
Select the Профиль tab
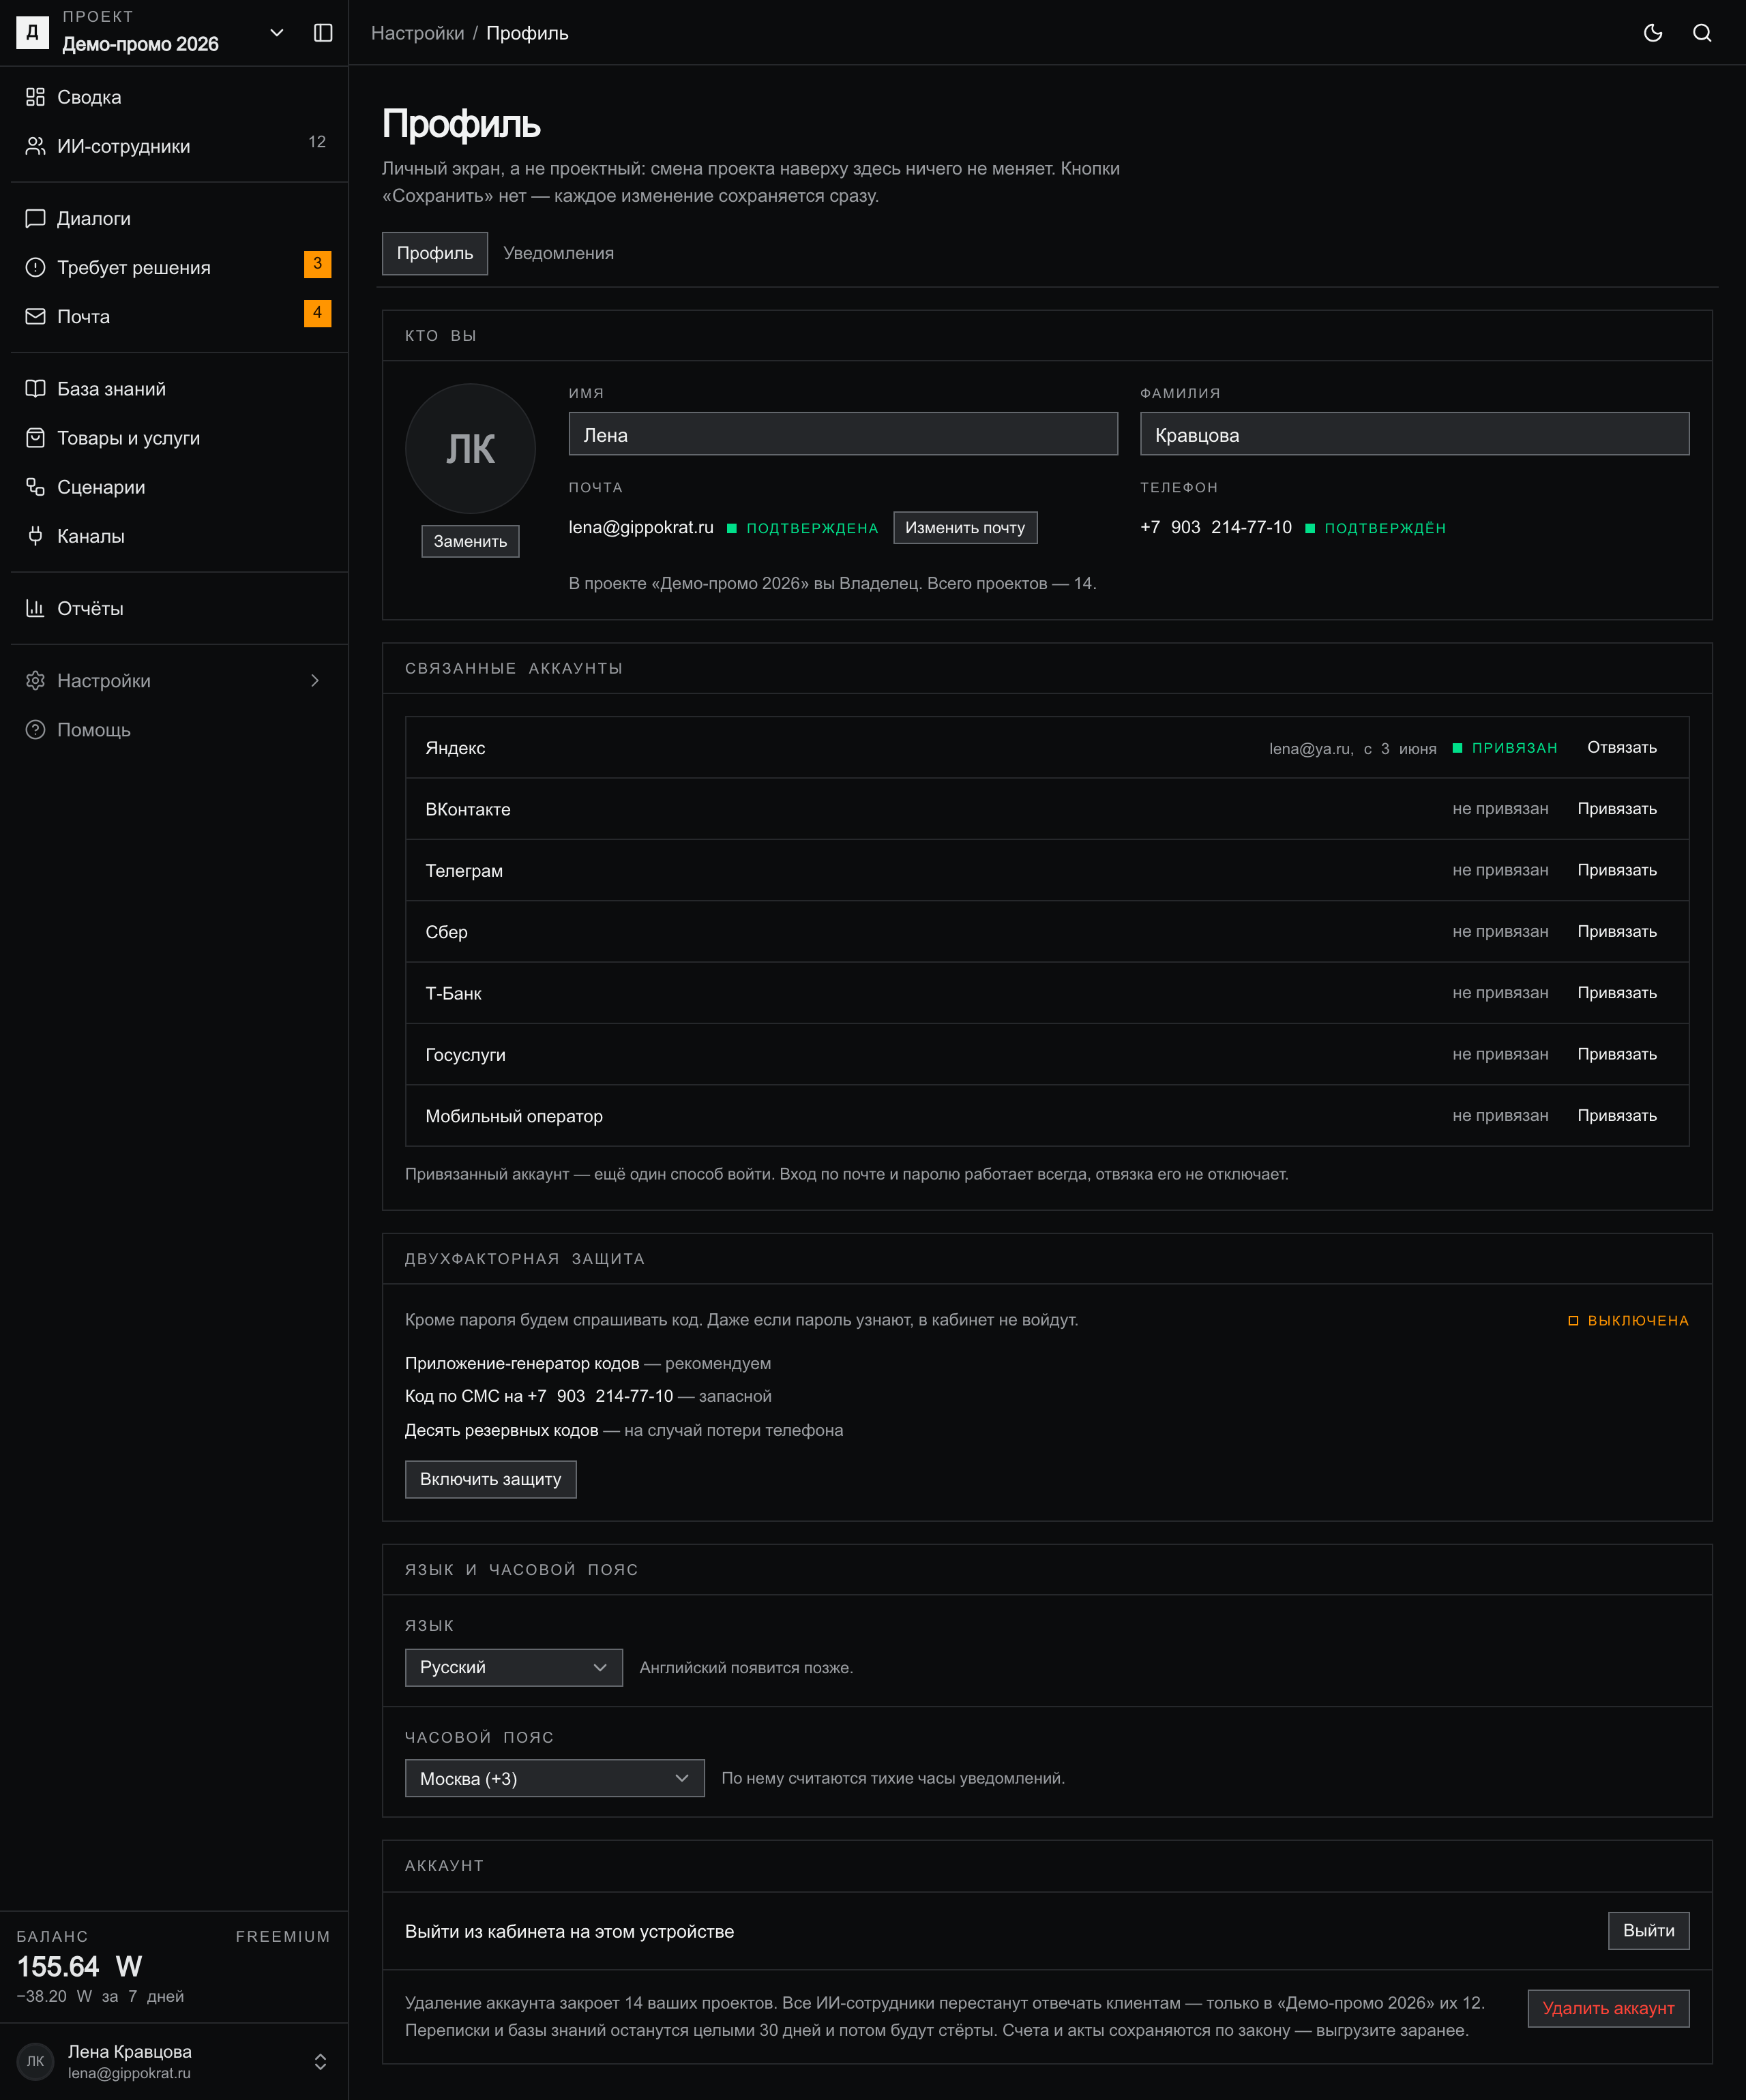(435, 253)
